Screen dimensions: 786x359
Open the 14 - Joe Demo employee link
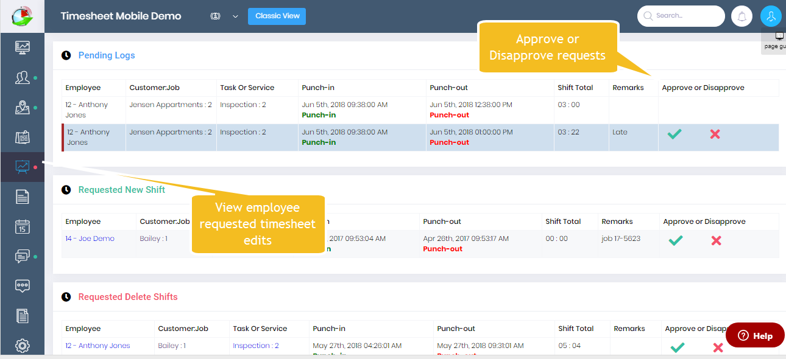coord(90,239)
